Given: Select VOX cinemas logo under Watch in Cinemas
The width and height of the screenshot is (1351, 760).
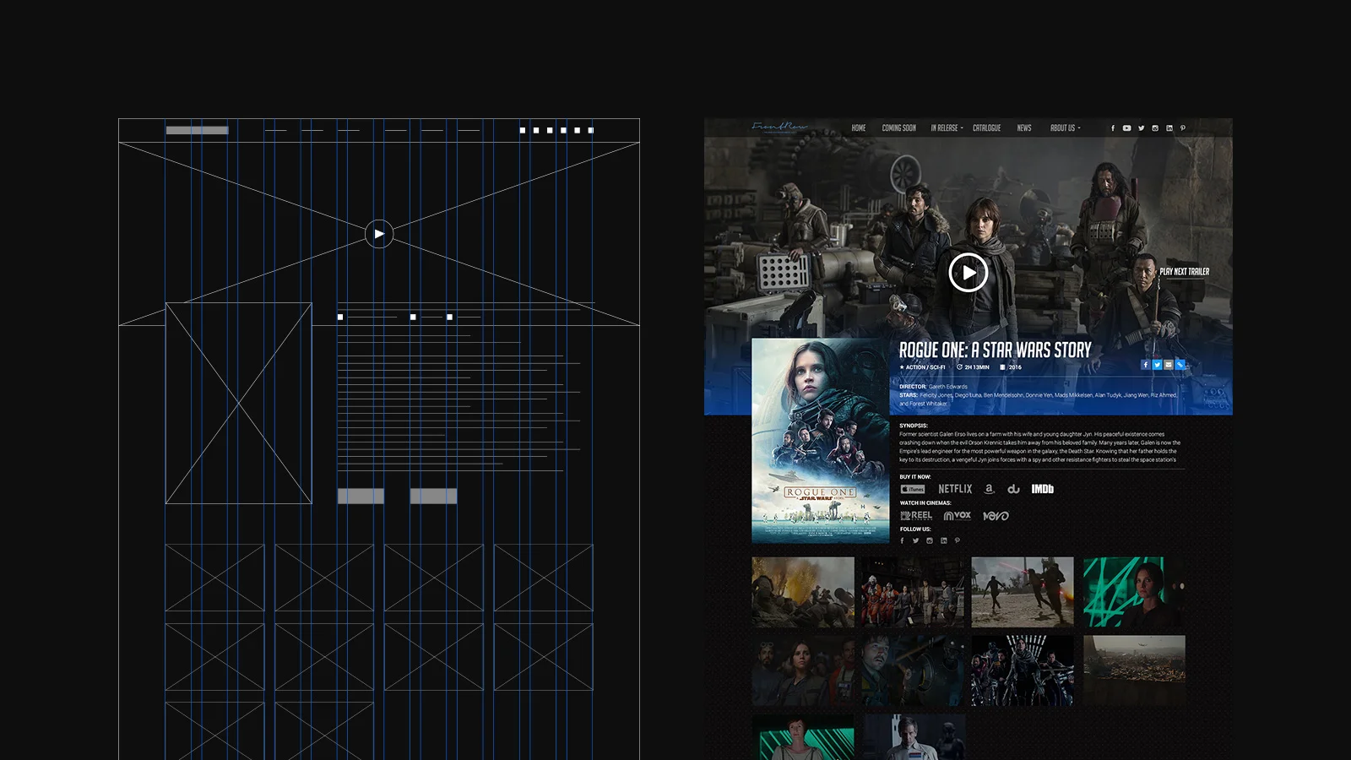Looking at the screenshot, I should (x=958, y=515).
